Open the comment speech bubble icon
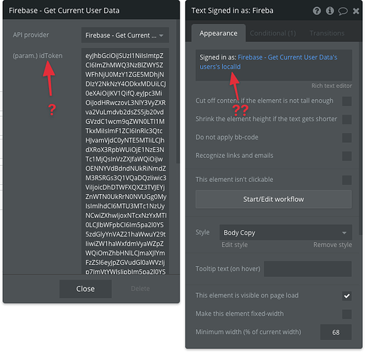The width and height of the screenshot is (365, 354). click(342, 11)
